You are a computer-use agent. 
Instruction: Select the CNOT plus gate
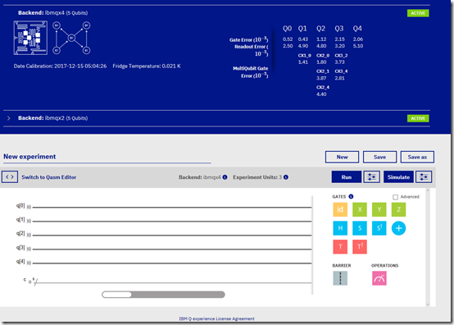tap(399, 228)
